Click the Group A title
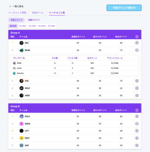This screenshot has height=152, width=150. (x=15, y=33)
